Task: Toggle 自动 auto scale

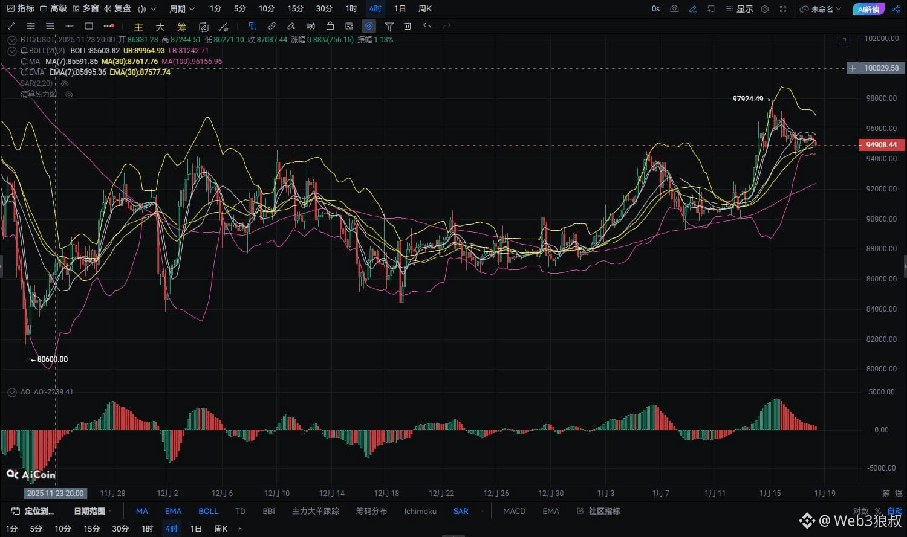Action: pos(894,511)
